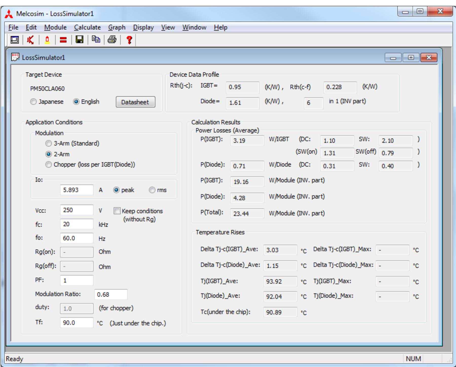
Task: Open the Module menu
Action: pos(55,27)
